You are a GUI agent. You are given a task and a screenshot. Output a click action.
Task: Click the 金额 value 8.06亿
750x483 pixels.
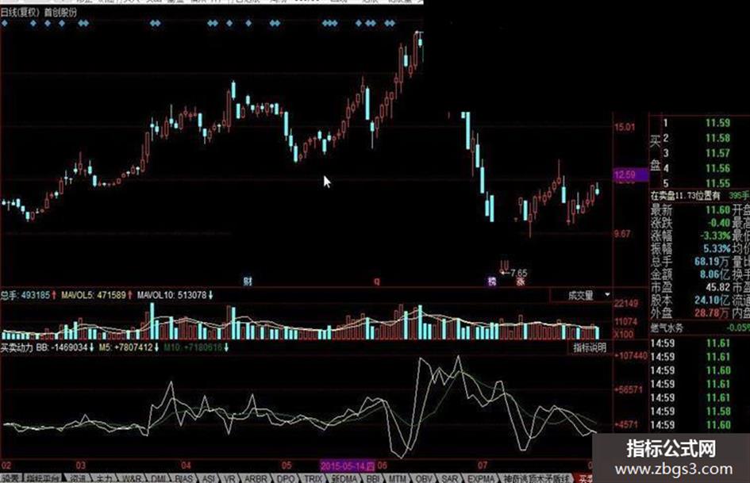[x=716, y=274]
